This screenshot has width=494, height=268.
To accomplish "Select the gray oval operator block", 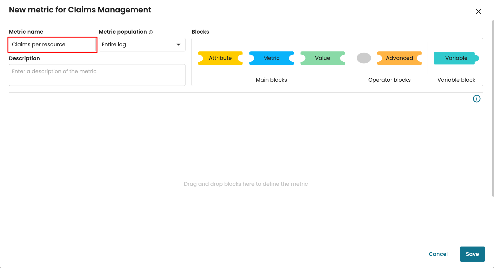I will click(364, 58).
